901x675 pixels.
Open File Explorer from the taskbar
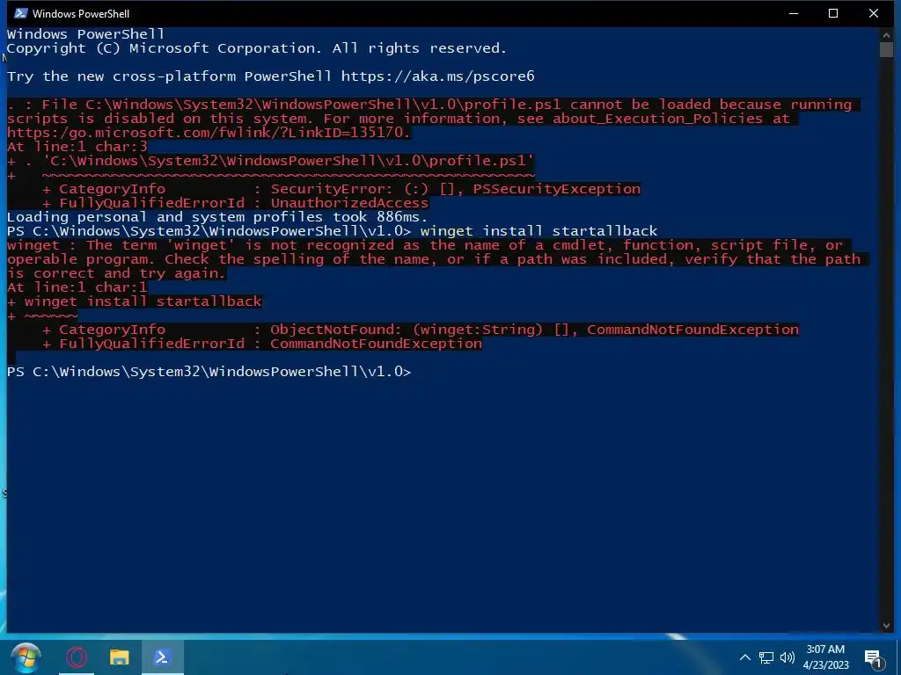click(120, 657)
